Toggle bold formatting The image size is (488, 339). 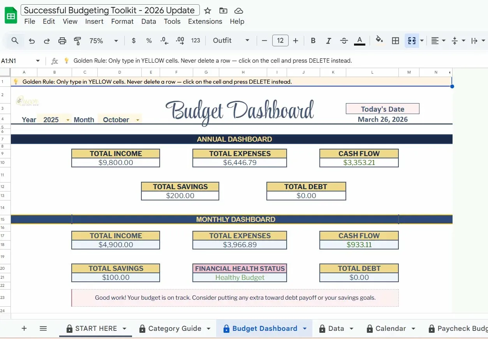point(313,40)
